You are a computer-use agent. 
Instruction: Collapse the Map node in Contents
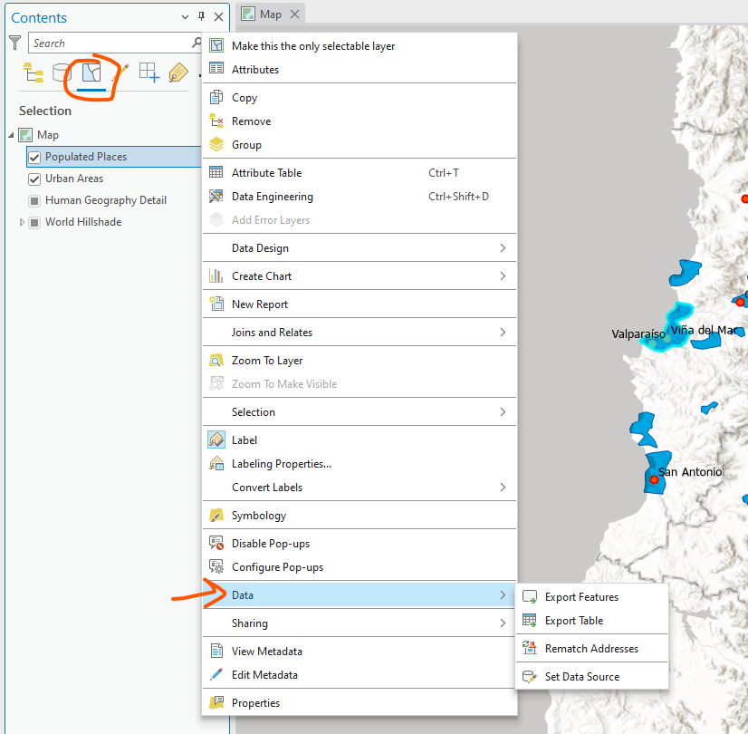[x=11, y=135]
